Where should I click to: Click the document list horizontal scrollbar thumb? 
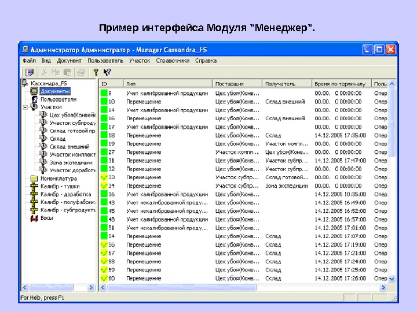click(x=182, y=287)
